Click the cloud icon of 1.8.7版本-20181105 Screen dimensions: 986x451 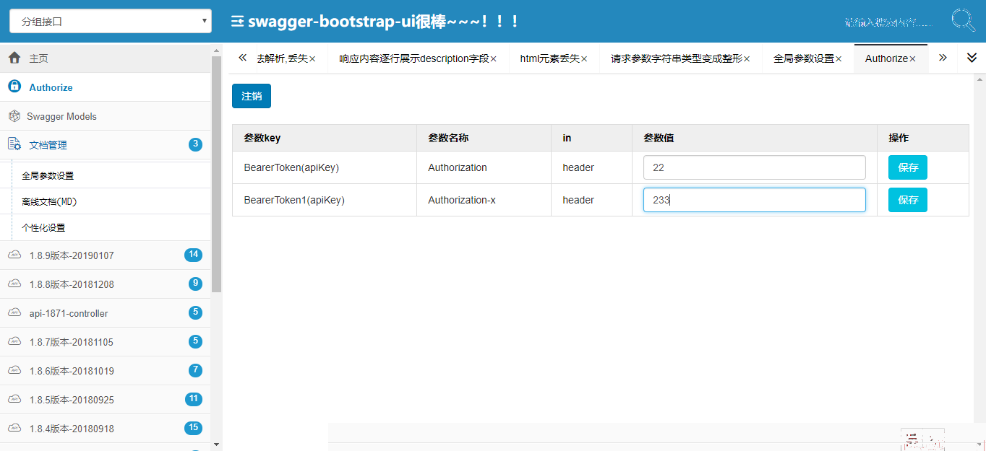pos(14,341)
